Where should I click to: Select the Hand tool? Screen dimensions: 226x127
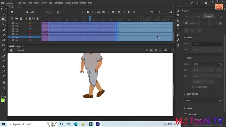pos(4,83)
